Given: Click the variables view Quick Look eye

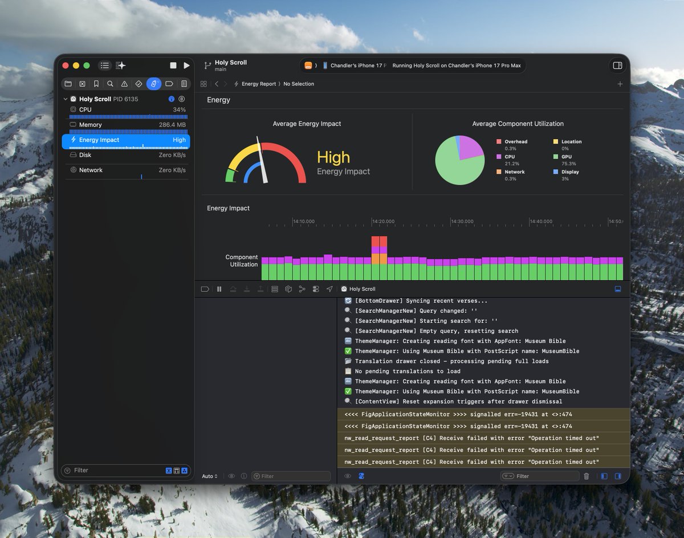Looking at the screenshot, I should (231, 476).
